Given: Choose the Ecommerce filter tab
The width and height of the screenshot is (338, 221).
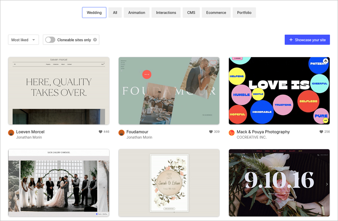Looking at the screenshot, I should pyautogui.click(x=216, y=12).
